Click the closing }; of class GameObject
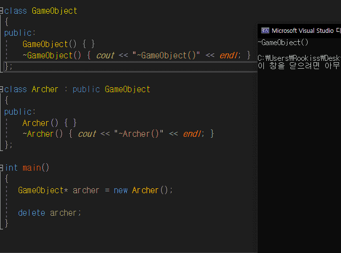The width and height of the screenshot is (341, 253). 8,66
